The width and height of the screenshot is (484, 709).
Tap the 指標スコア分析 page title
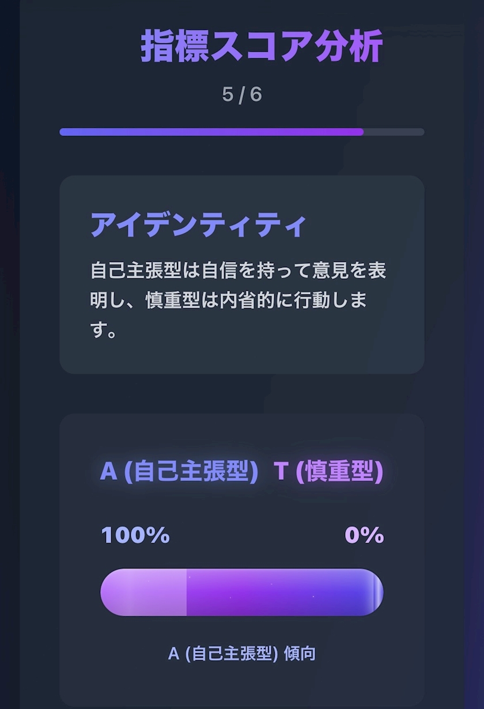(262, 46)
